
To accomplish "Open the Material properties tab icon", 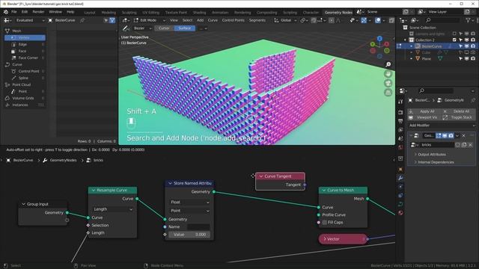I will click(x=400, y=213).
